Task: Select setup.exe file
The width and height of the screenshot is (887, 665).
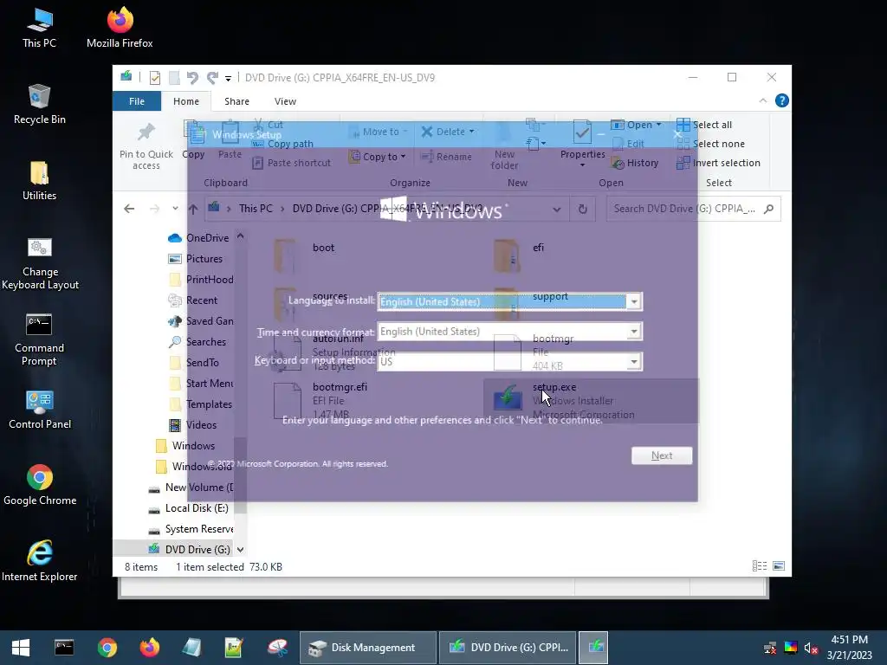Action: click(591, 401)
